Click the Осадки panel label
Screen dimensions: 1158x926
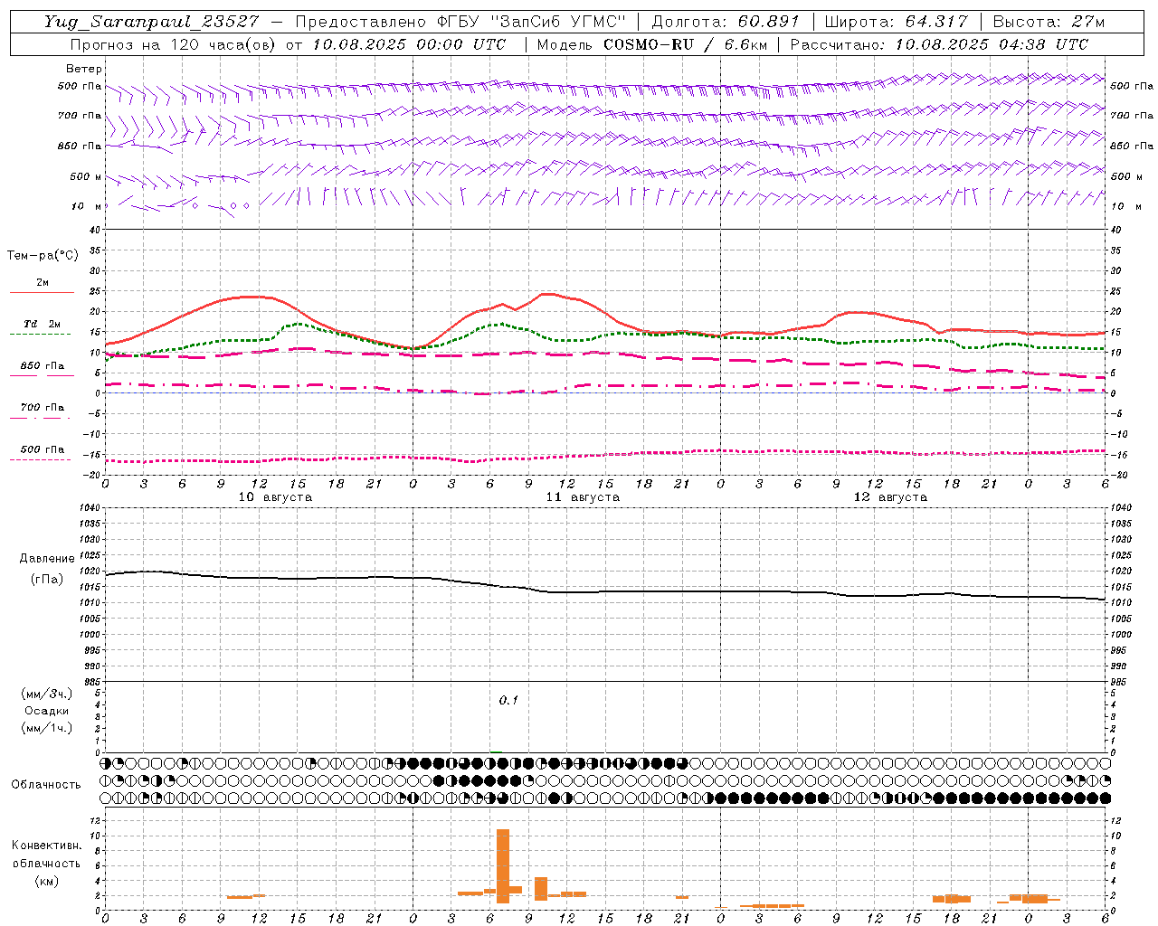click(x=47, y=711)
